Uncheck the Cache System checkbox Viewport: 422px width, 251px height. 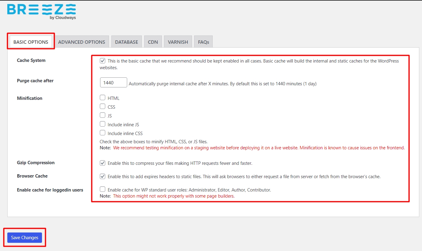[x=103, y=61]
